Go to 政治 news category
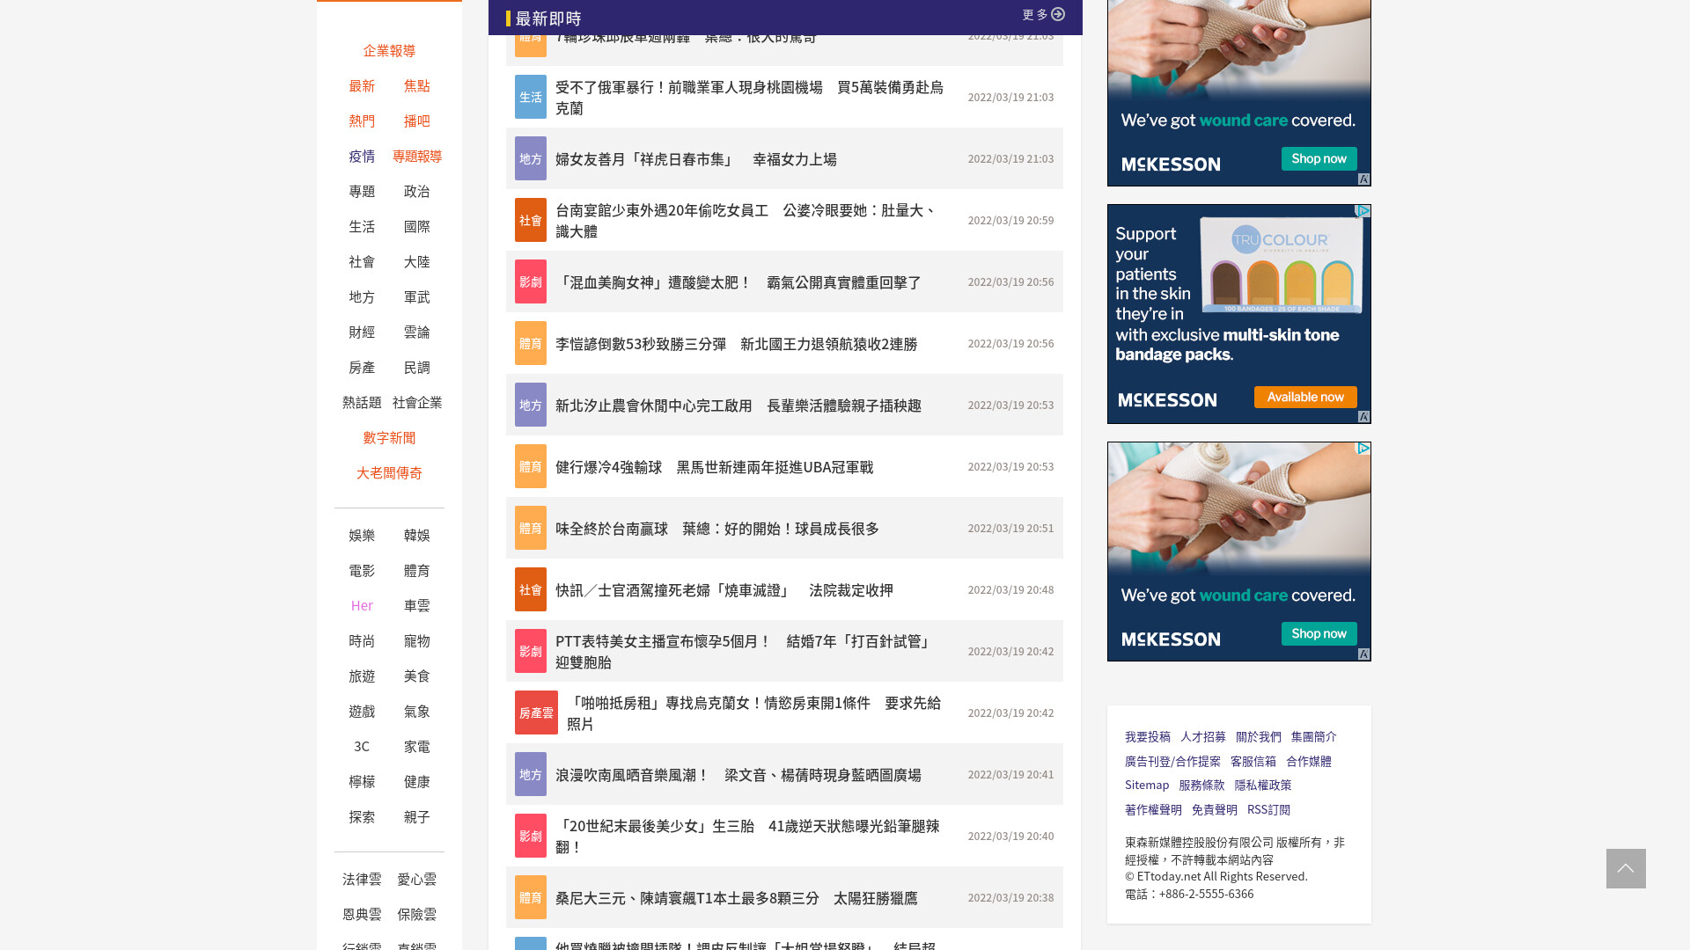Image resolution: width=1690 pixels, height=950 pixels. click(417, 191)
